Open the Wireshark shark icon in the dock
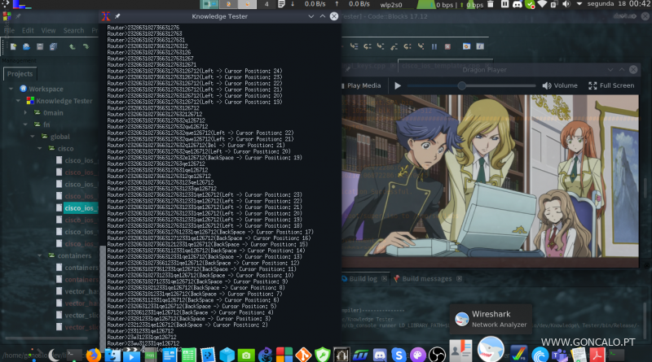 (491, 349)
